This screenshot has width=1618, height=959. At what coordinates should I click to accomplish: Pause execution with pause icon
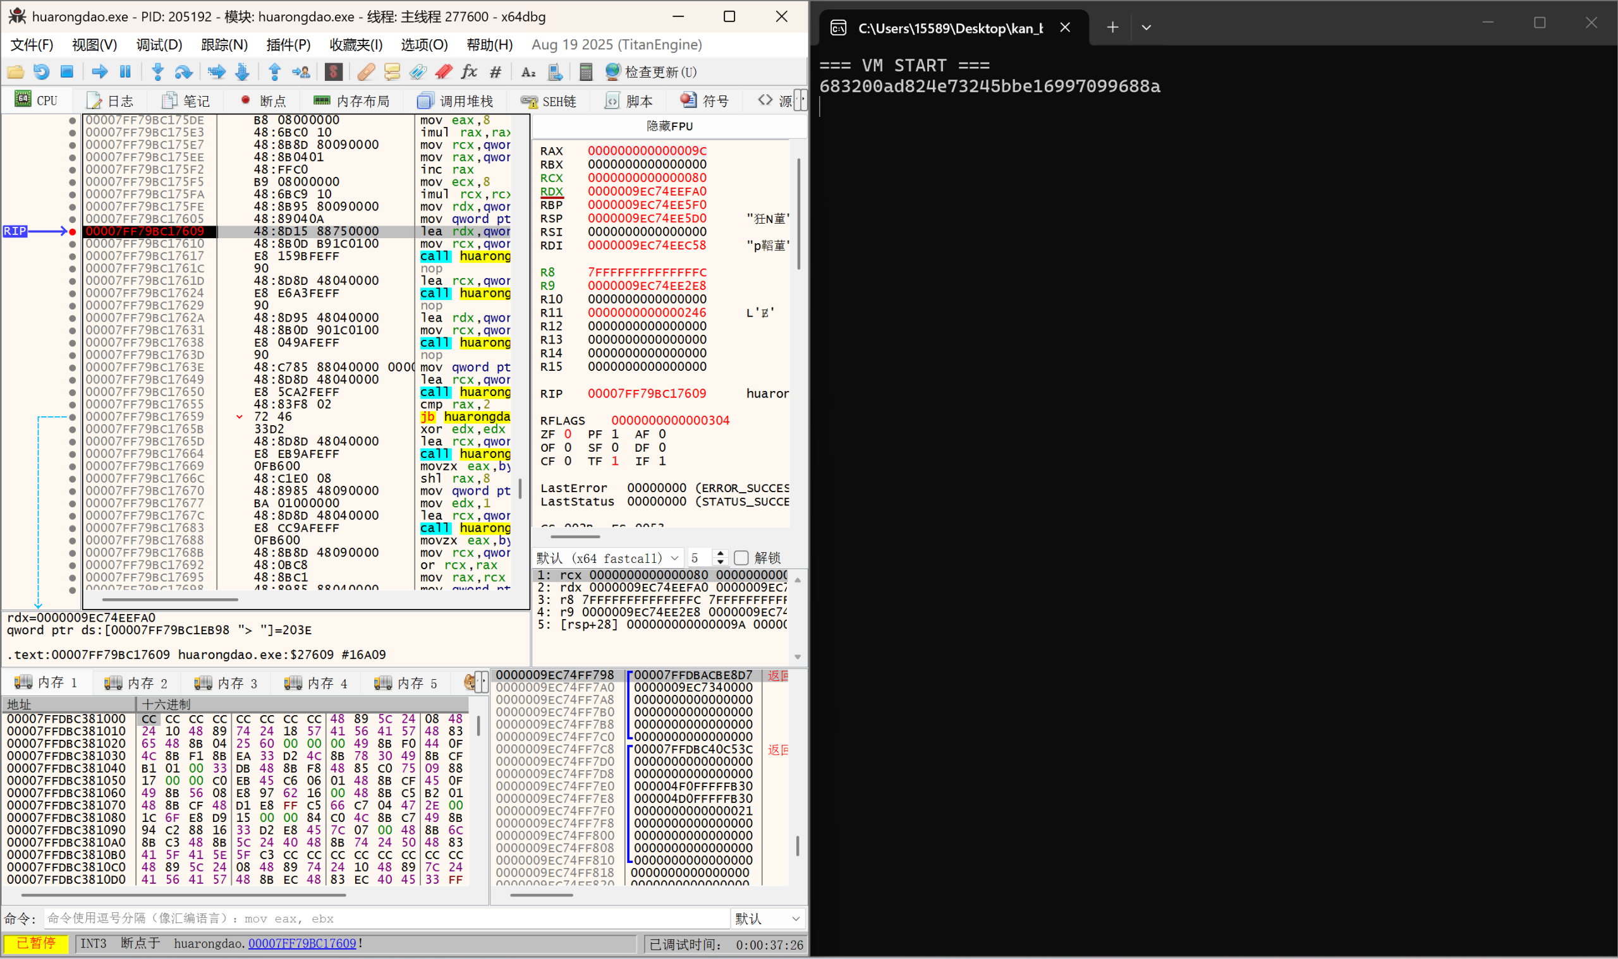pos(125,72)
